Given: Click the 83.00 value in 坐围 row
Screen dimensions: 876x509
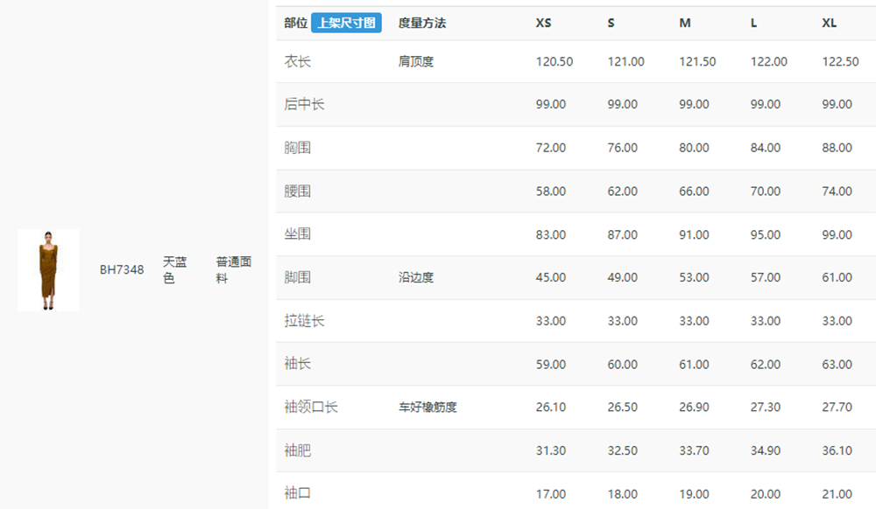Looking at the screenshot, I should (x=551, y=234).
